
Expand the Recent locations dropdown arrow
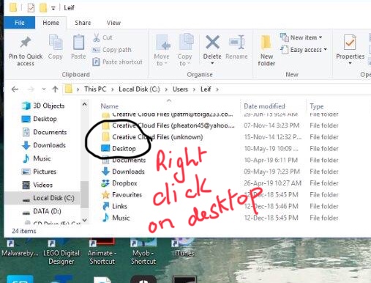tap(44, 89)
